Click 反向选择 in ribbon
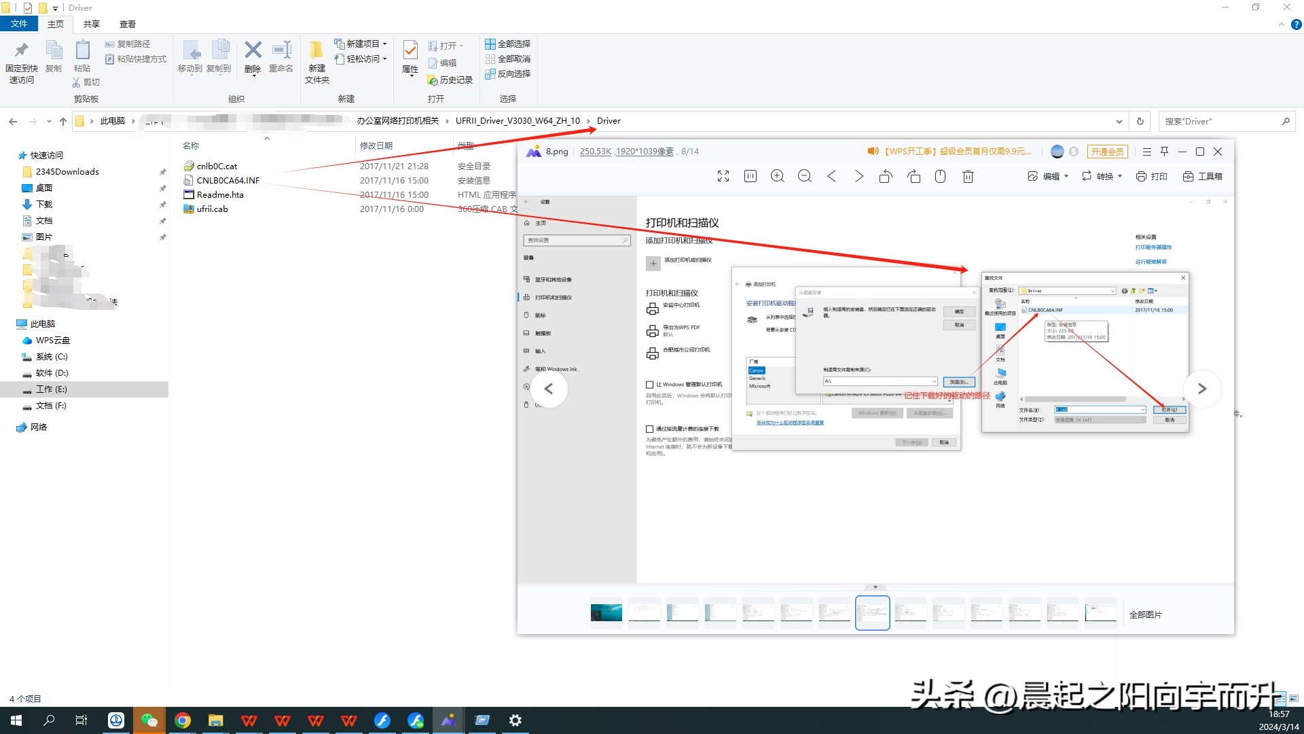The height and width of the screenshot is (734, 1304). (508, 74)
